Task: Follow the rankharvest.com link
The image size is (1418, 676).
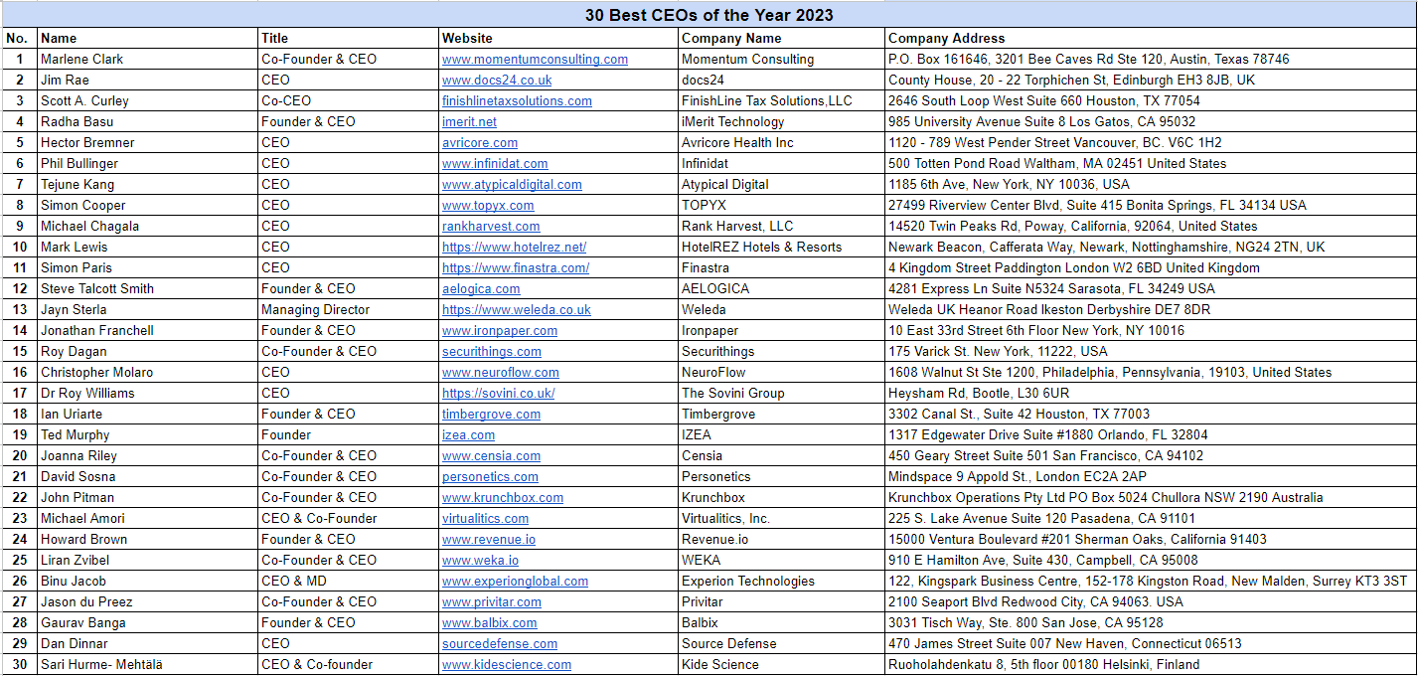Action: point(492,226)
